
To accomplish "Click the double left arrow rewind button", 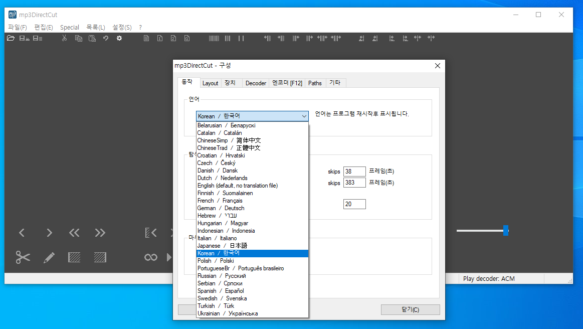I will 74,233.
